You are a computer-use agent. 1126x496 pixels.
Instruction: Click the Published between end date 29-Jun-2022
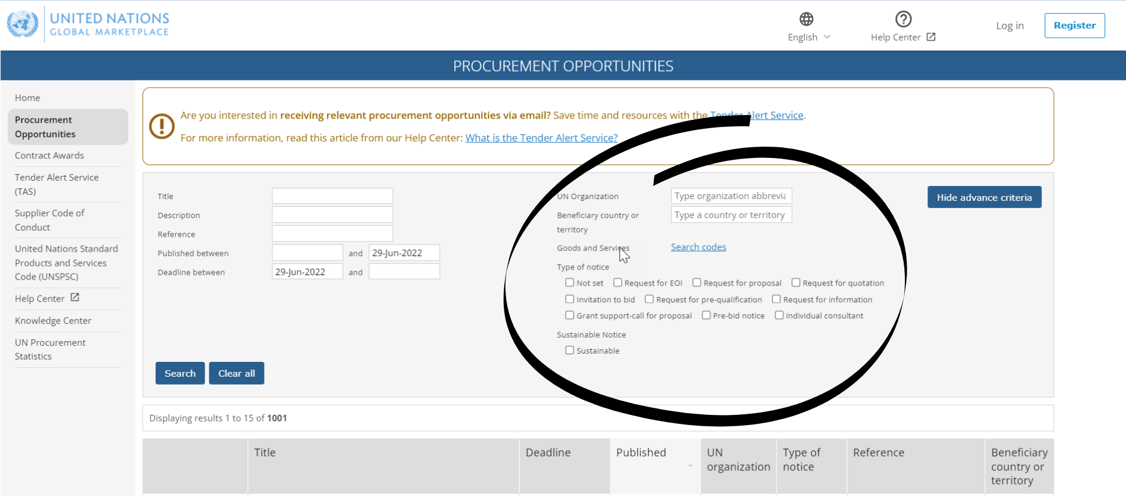click(404, 253)
